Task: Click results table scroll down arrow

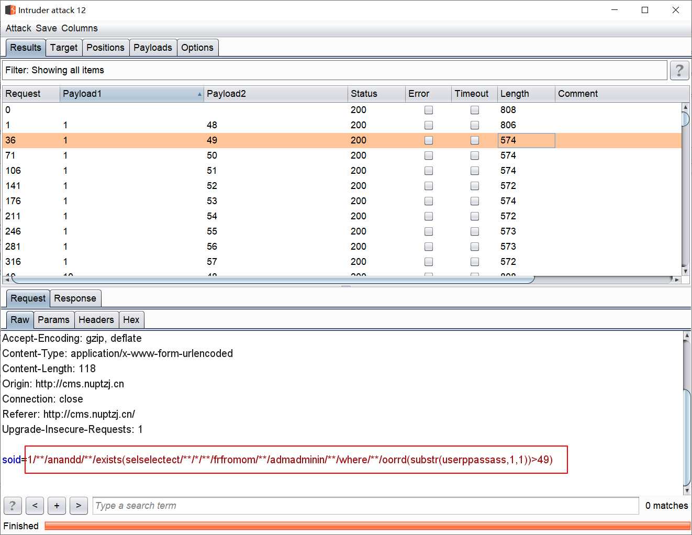Action: (x=685, y=271)
